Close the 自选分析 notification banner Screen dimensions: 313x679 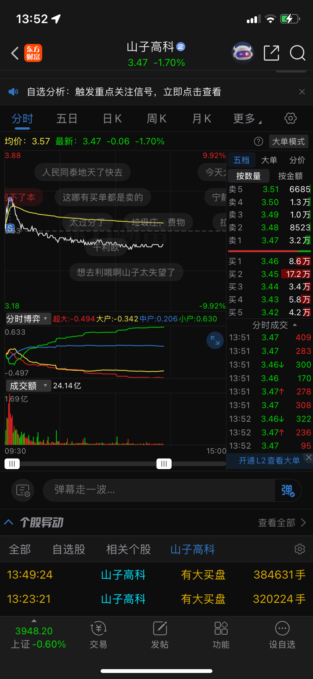pyautogui.click(x=302, y=92)
